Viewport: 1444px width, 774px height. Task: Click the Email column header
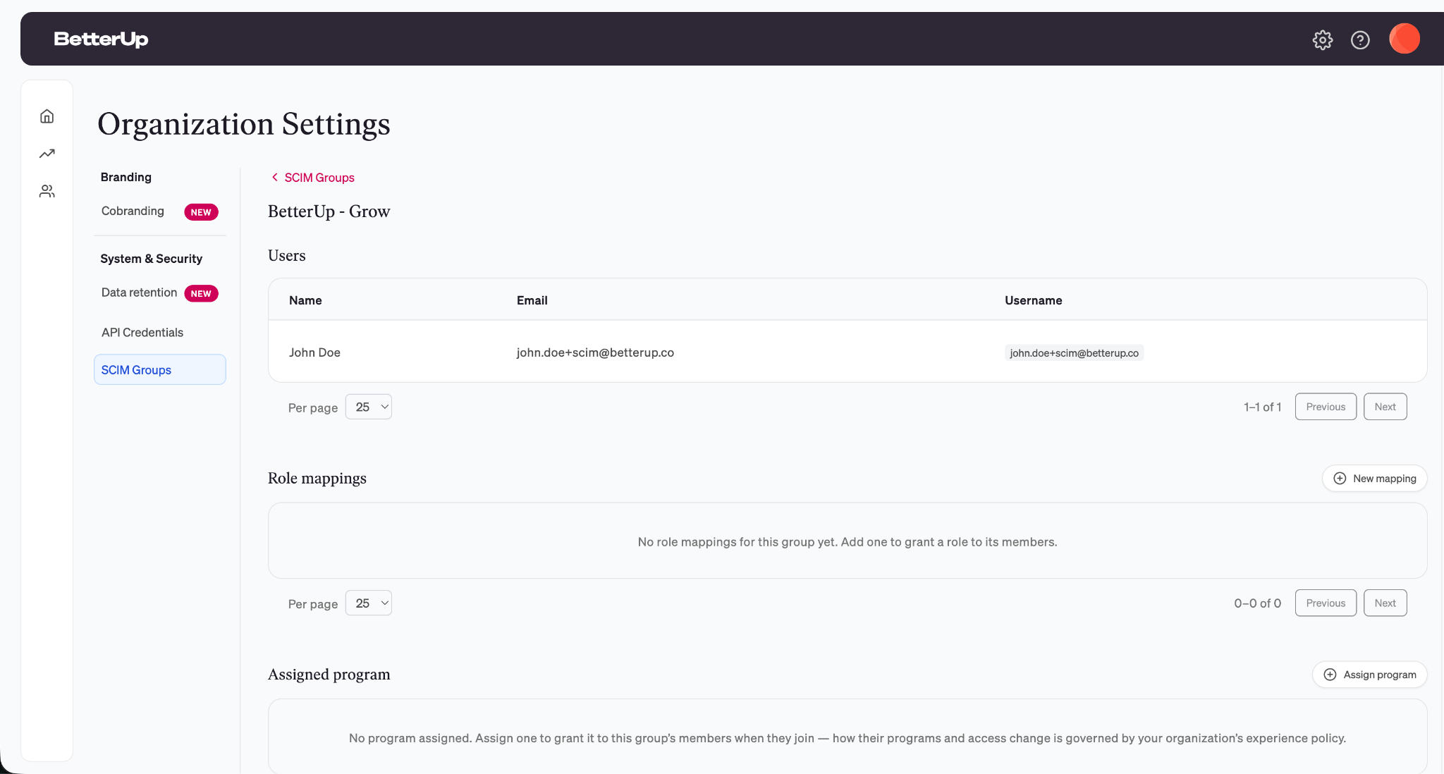point(532,300)
